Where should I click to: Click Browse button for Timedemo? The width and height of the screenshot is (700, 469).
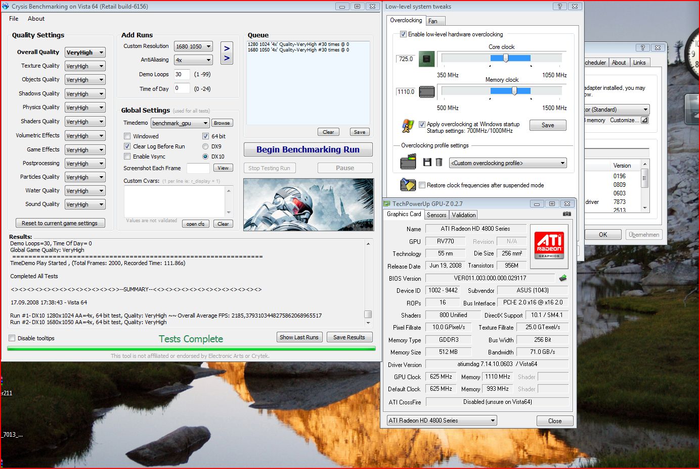222,123
